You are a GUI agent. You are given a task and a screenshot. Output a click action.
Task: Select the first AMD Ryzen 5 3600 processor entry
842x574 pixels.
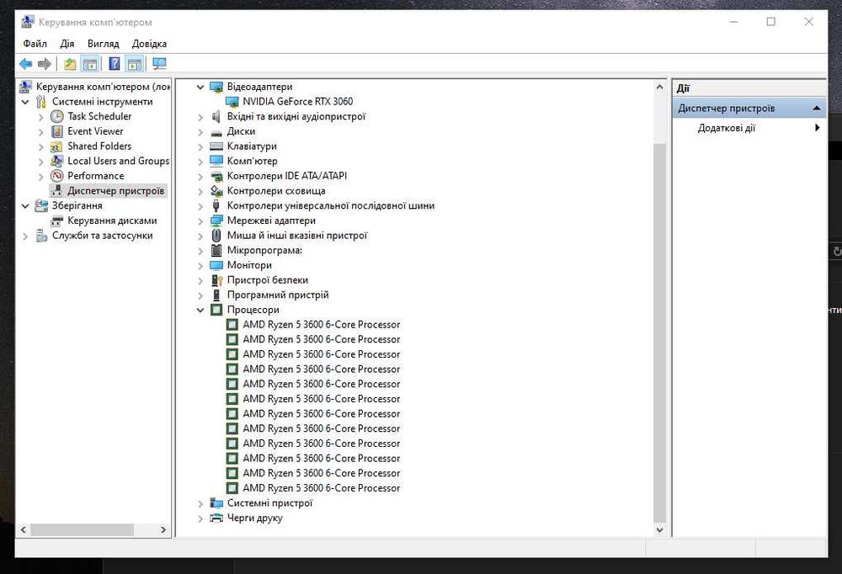(321, 325)
